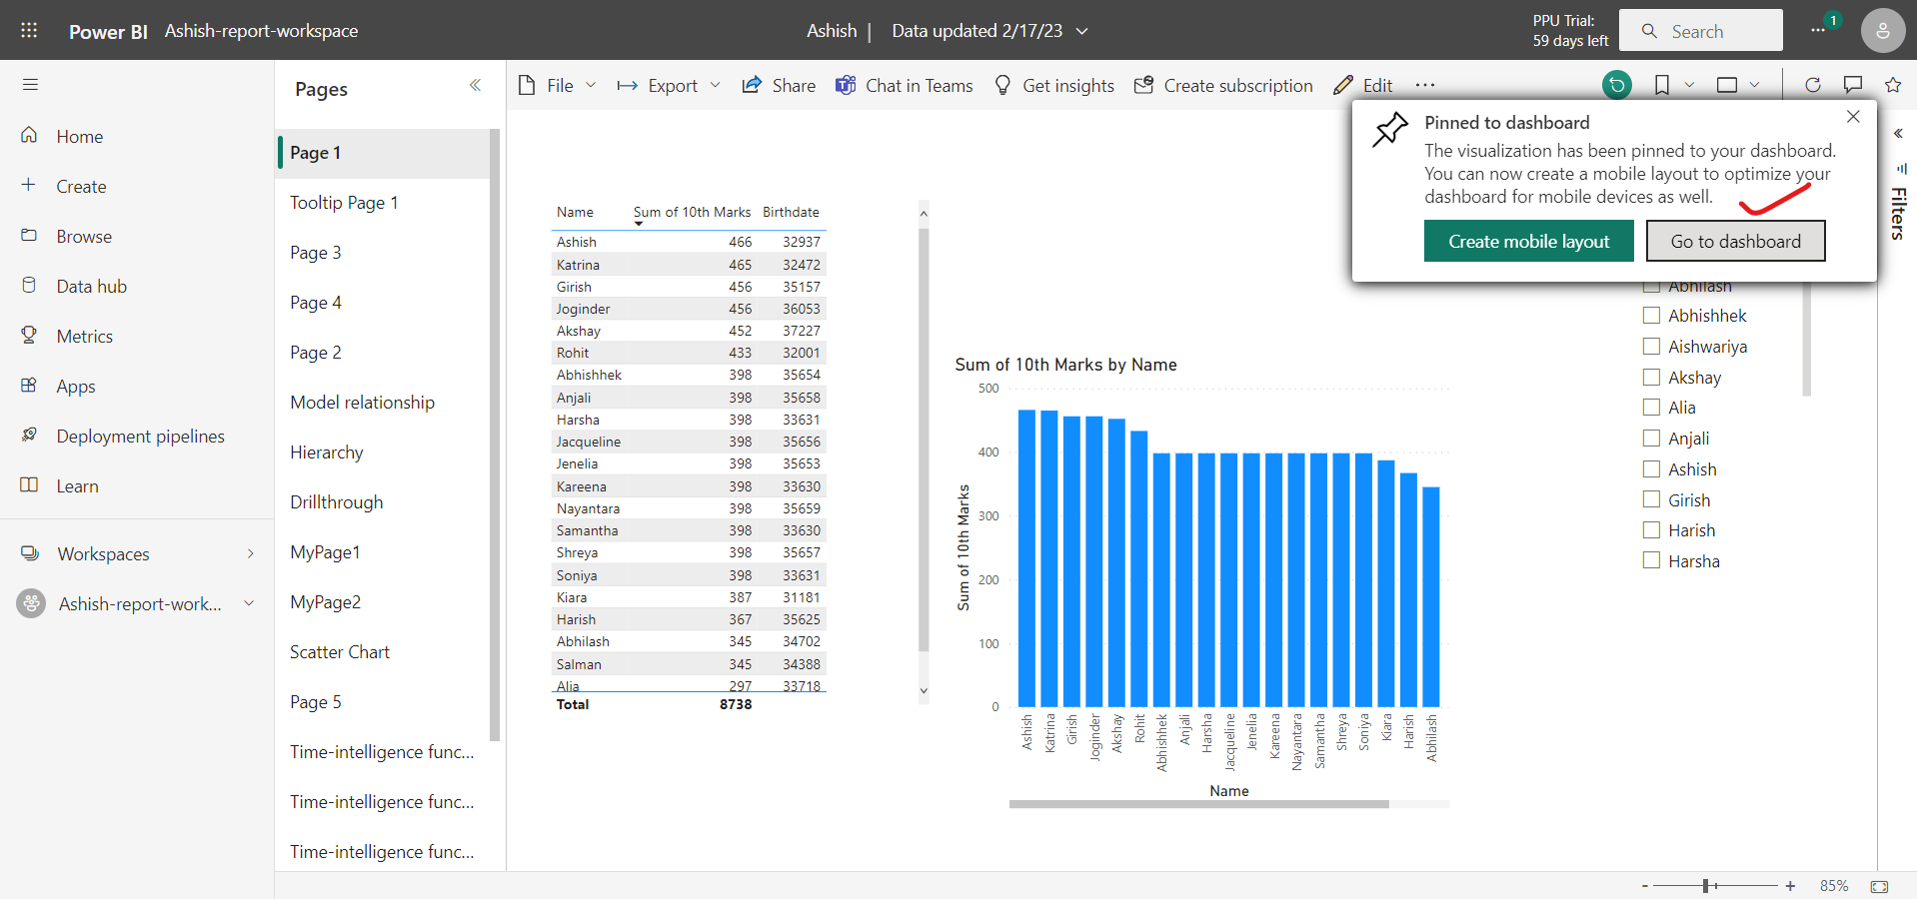This screenshot has height=899, width=1917.
Task: Open report comments
Action: click(x=1852, y=85)
